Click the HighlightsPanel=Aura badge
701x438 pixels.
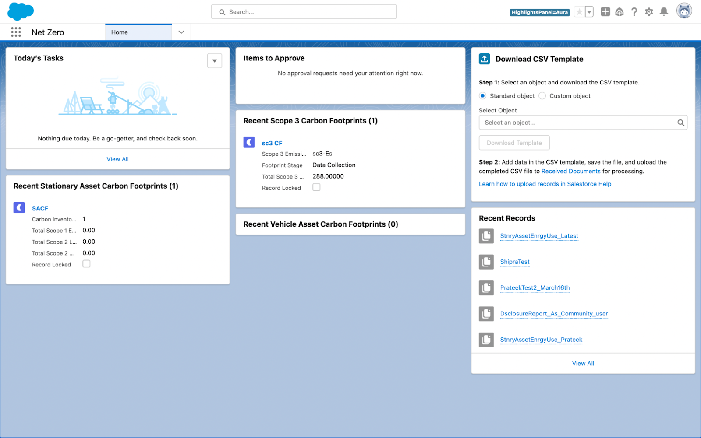tap(540, 12)
